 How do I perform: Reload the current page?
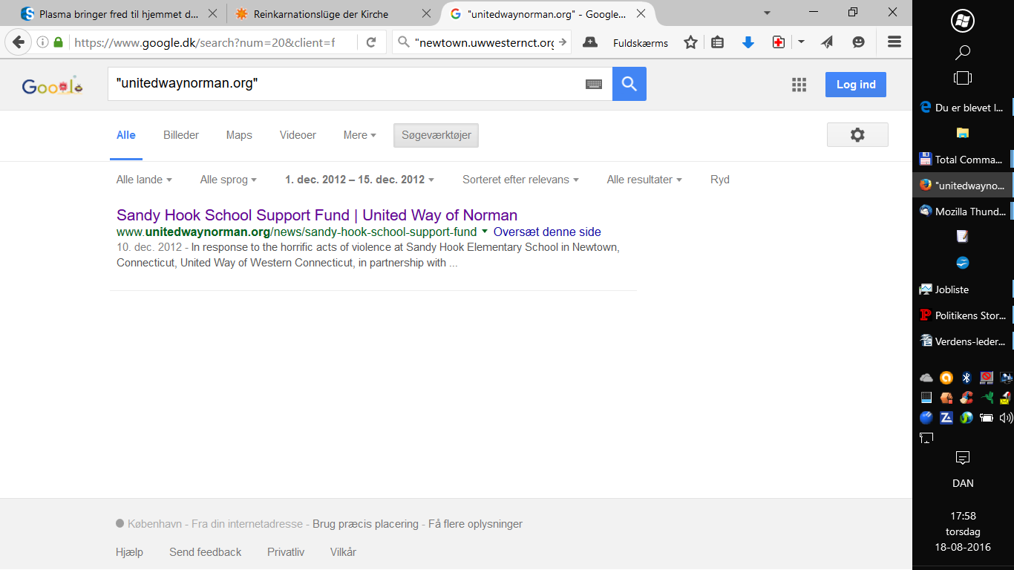coord(371,42)
